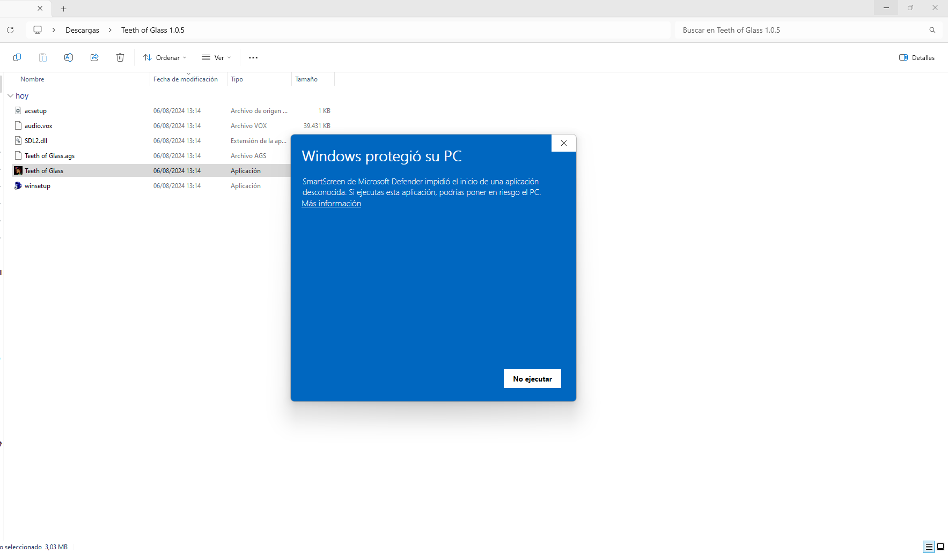Screen dimensions: 948x553
Task: Click the search magnifier icon
Action: pyautogui.click(x=932, y=30)
